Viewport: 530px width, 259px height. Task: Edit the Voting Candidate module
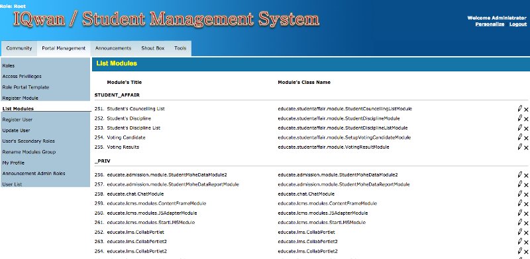(520, 137)
